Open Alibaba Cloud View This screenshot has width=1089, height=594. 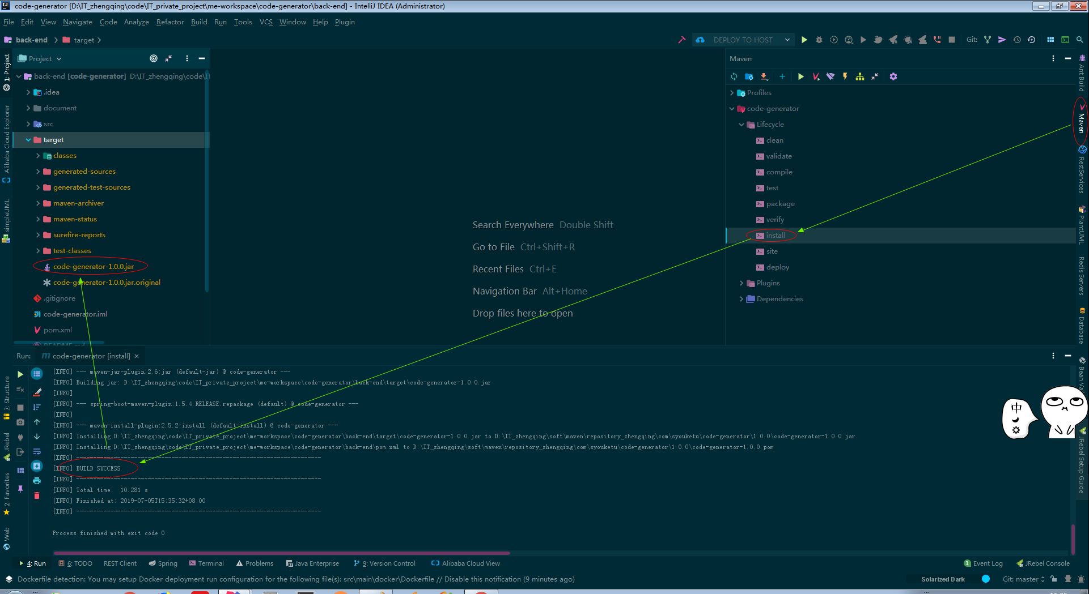(465, 563)
